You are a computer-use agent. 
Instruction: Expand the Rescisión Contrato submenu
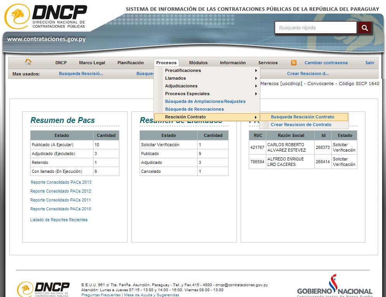[x=207, y=117]
